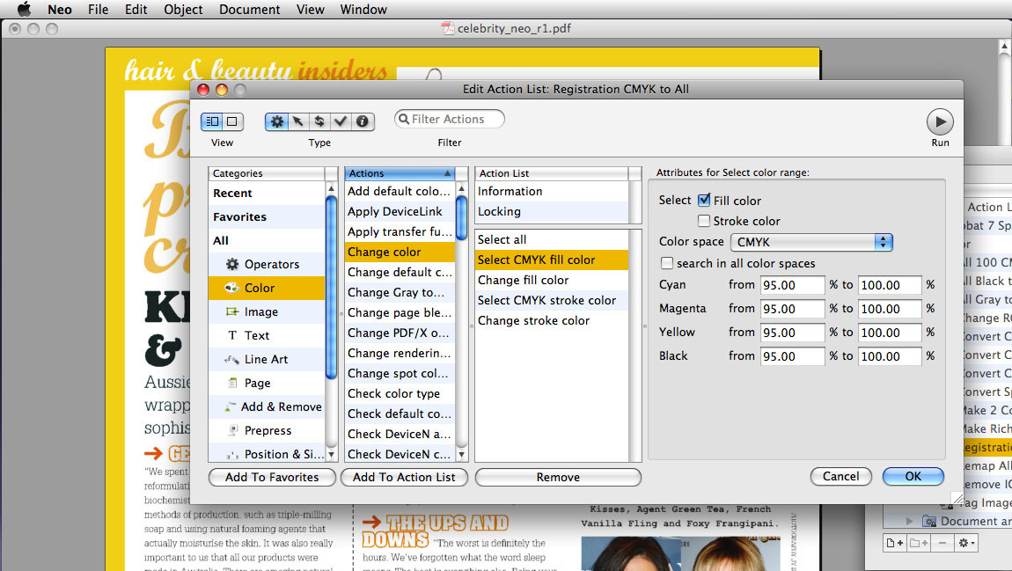The image size is (1012, 571).
Task: Open the gear options menu in panel
Action: pyautogui.click(x=965, y=543)
